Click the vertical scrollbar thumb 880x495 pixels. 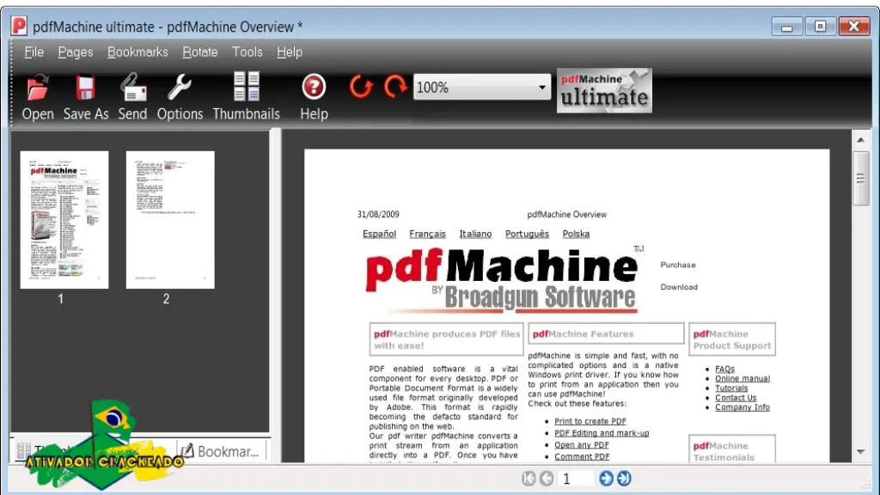pyautogui.click(x=860, y=178)
